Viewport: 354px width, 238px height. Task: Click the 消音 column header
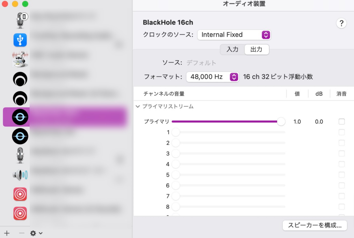pos(341,94)
